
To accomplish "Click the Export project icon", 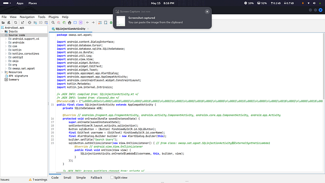I will (x=23, y=23).
